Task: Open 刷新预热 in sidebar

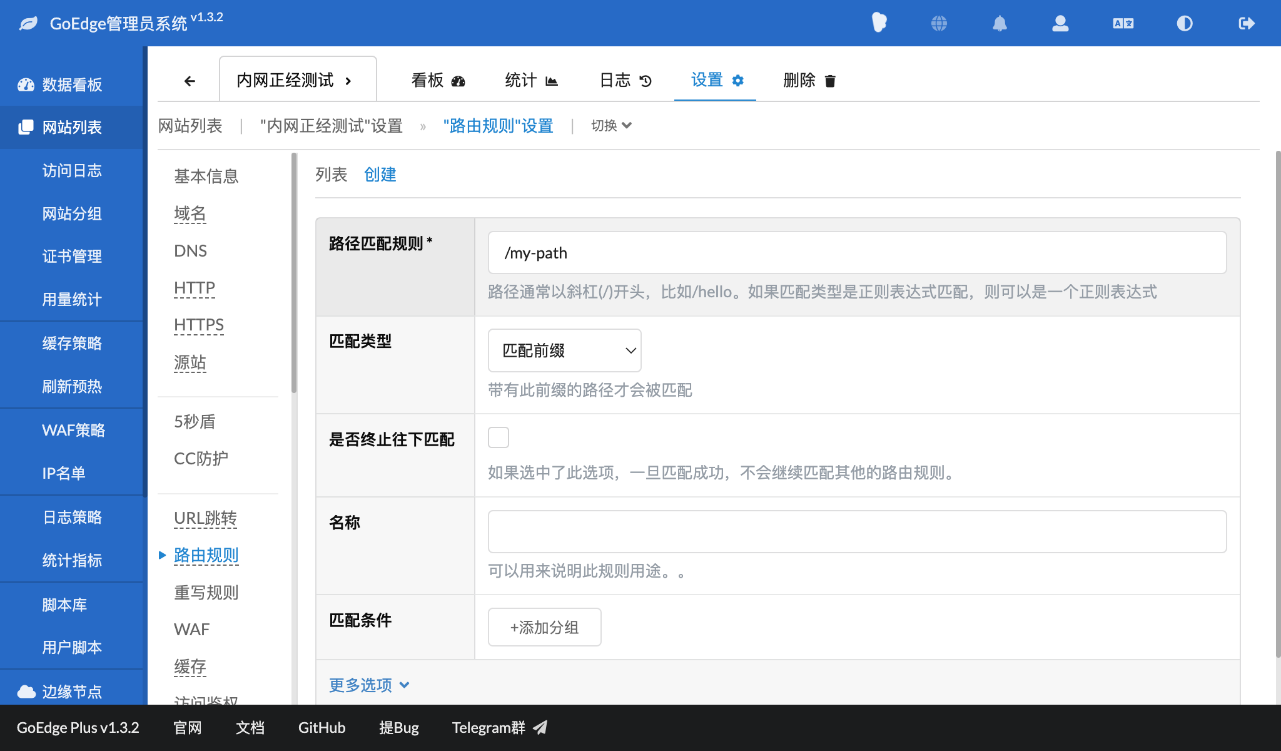Action: coord(72,386)
